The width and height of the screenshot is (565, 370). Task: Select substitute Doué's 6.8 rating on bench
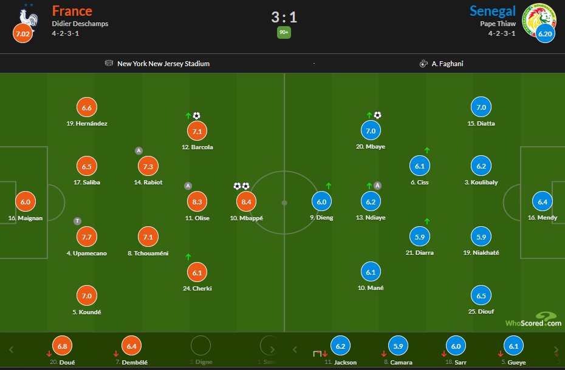[x=63, y=346]
